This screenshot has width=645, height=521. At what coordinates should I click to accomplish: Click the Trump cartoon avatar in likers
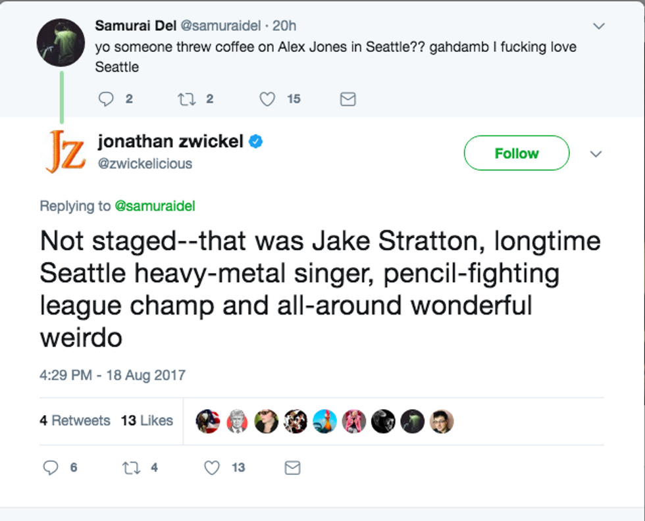tap(238, 422)
